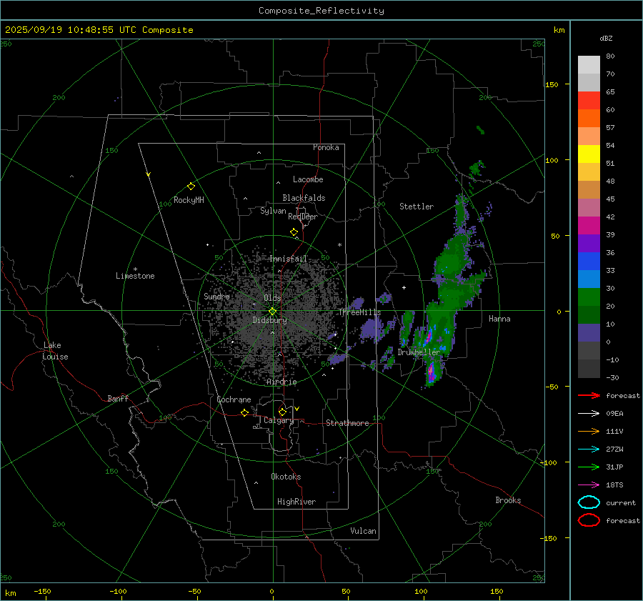Click the red 65 dBZ color swatch

pos(589,101)
